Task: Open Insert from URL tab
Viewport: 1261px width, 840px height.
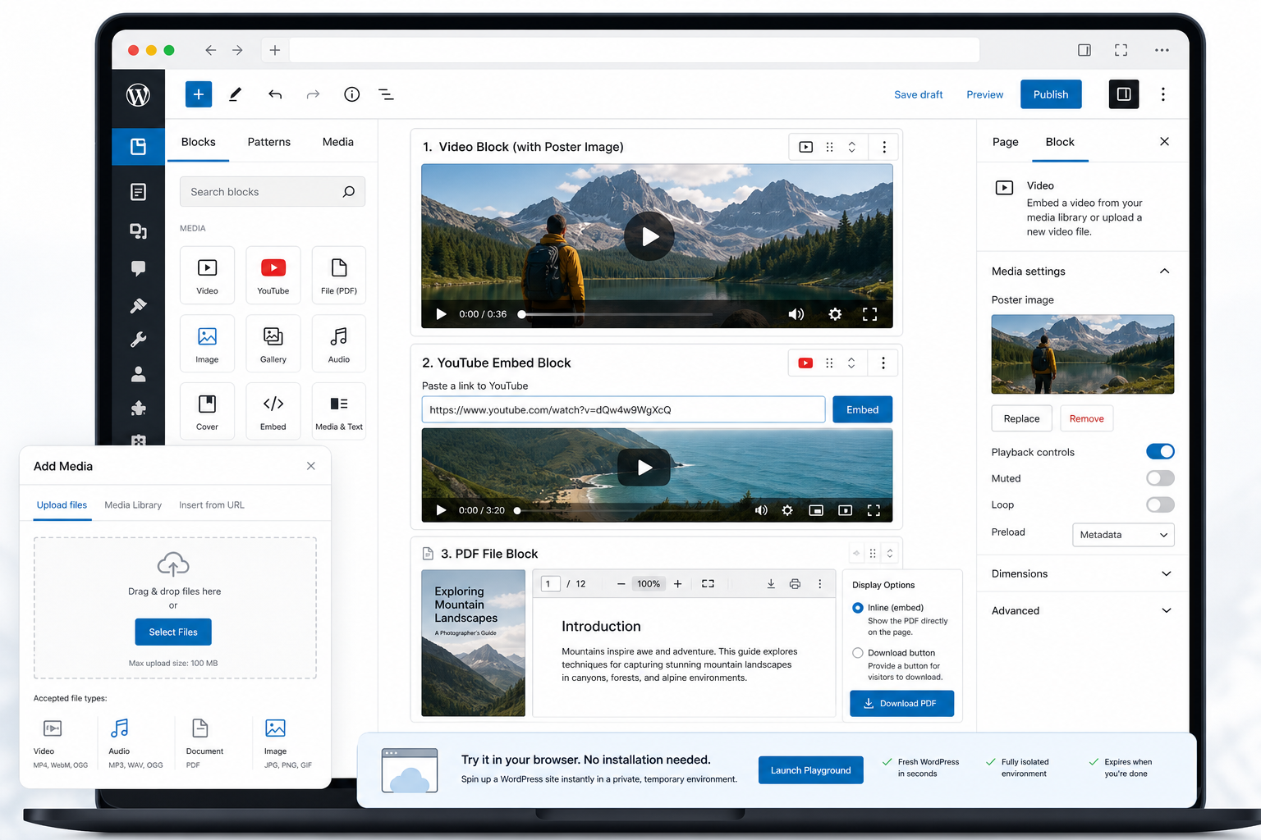Action: pyautogui.click(x=212, y=504)
